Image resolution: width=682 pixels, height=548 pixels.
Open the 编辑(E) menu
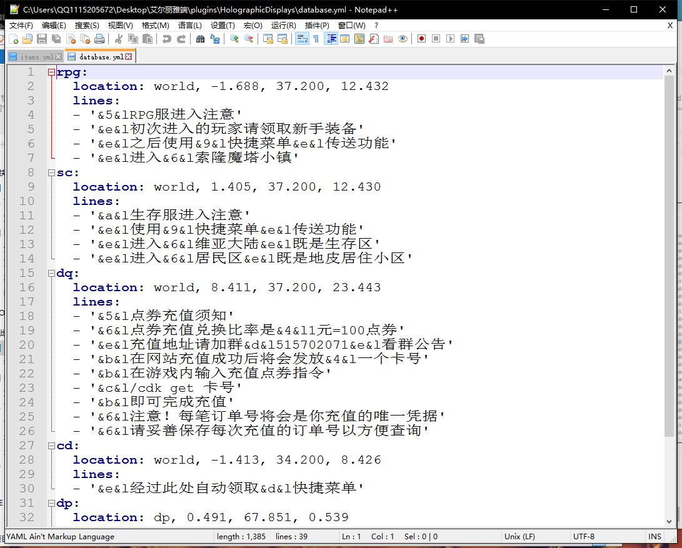click(x=54, y=26)
